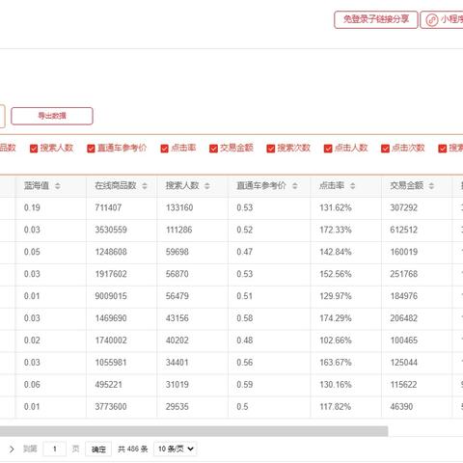Image resolution: width=463 pixels, height=463 pixels.
Task: Select cell value 130.16%
Action: (x=336, y=385)
